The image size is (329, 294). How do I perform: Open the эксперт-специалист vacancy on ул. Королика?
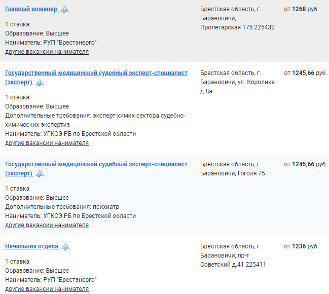tap(96, 78)
